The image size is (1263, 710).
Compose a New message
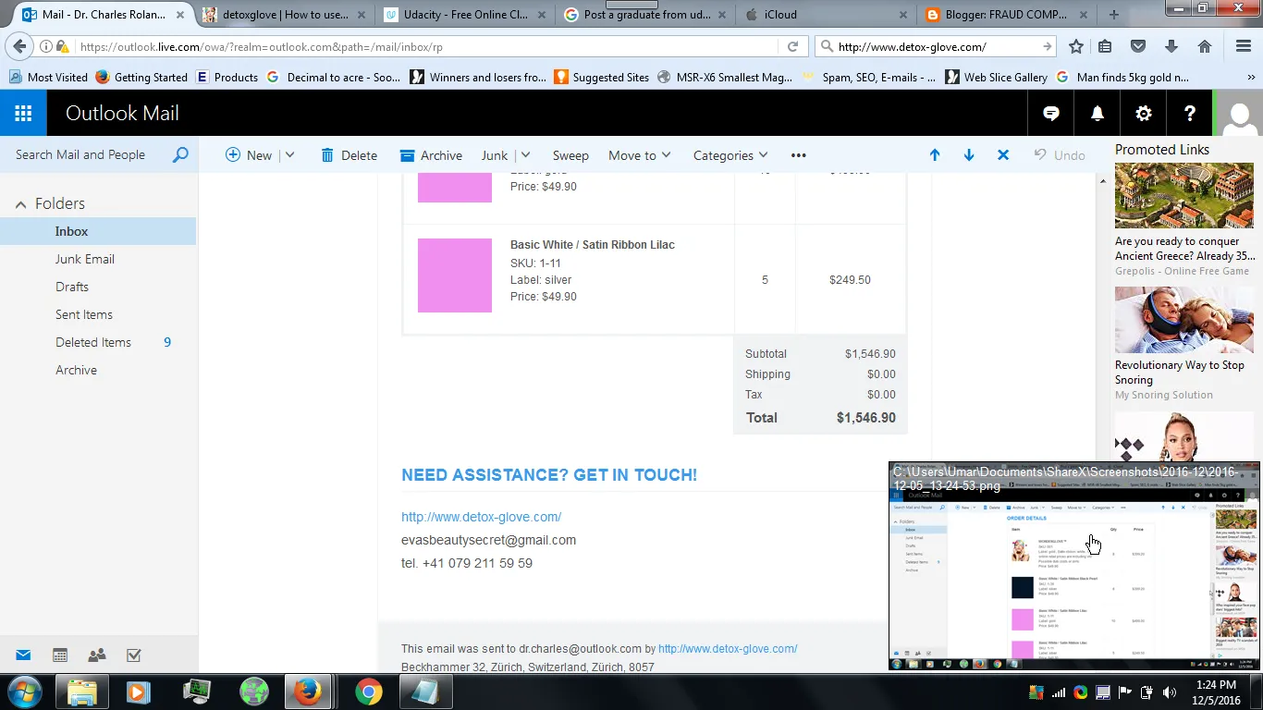(x=249, y=155)
